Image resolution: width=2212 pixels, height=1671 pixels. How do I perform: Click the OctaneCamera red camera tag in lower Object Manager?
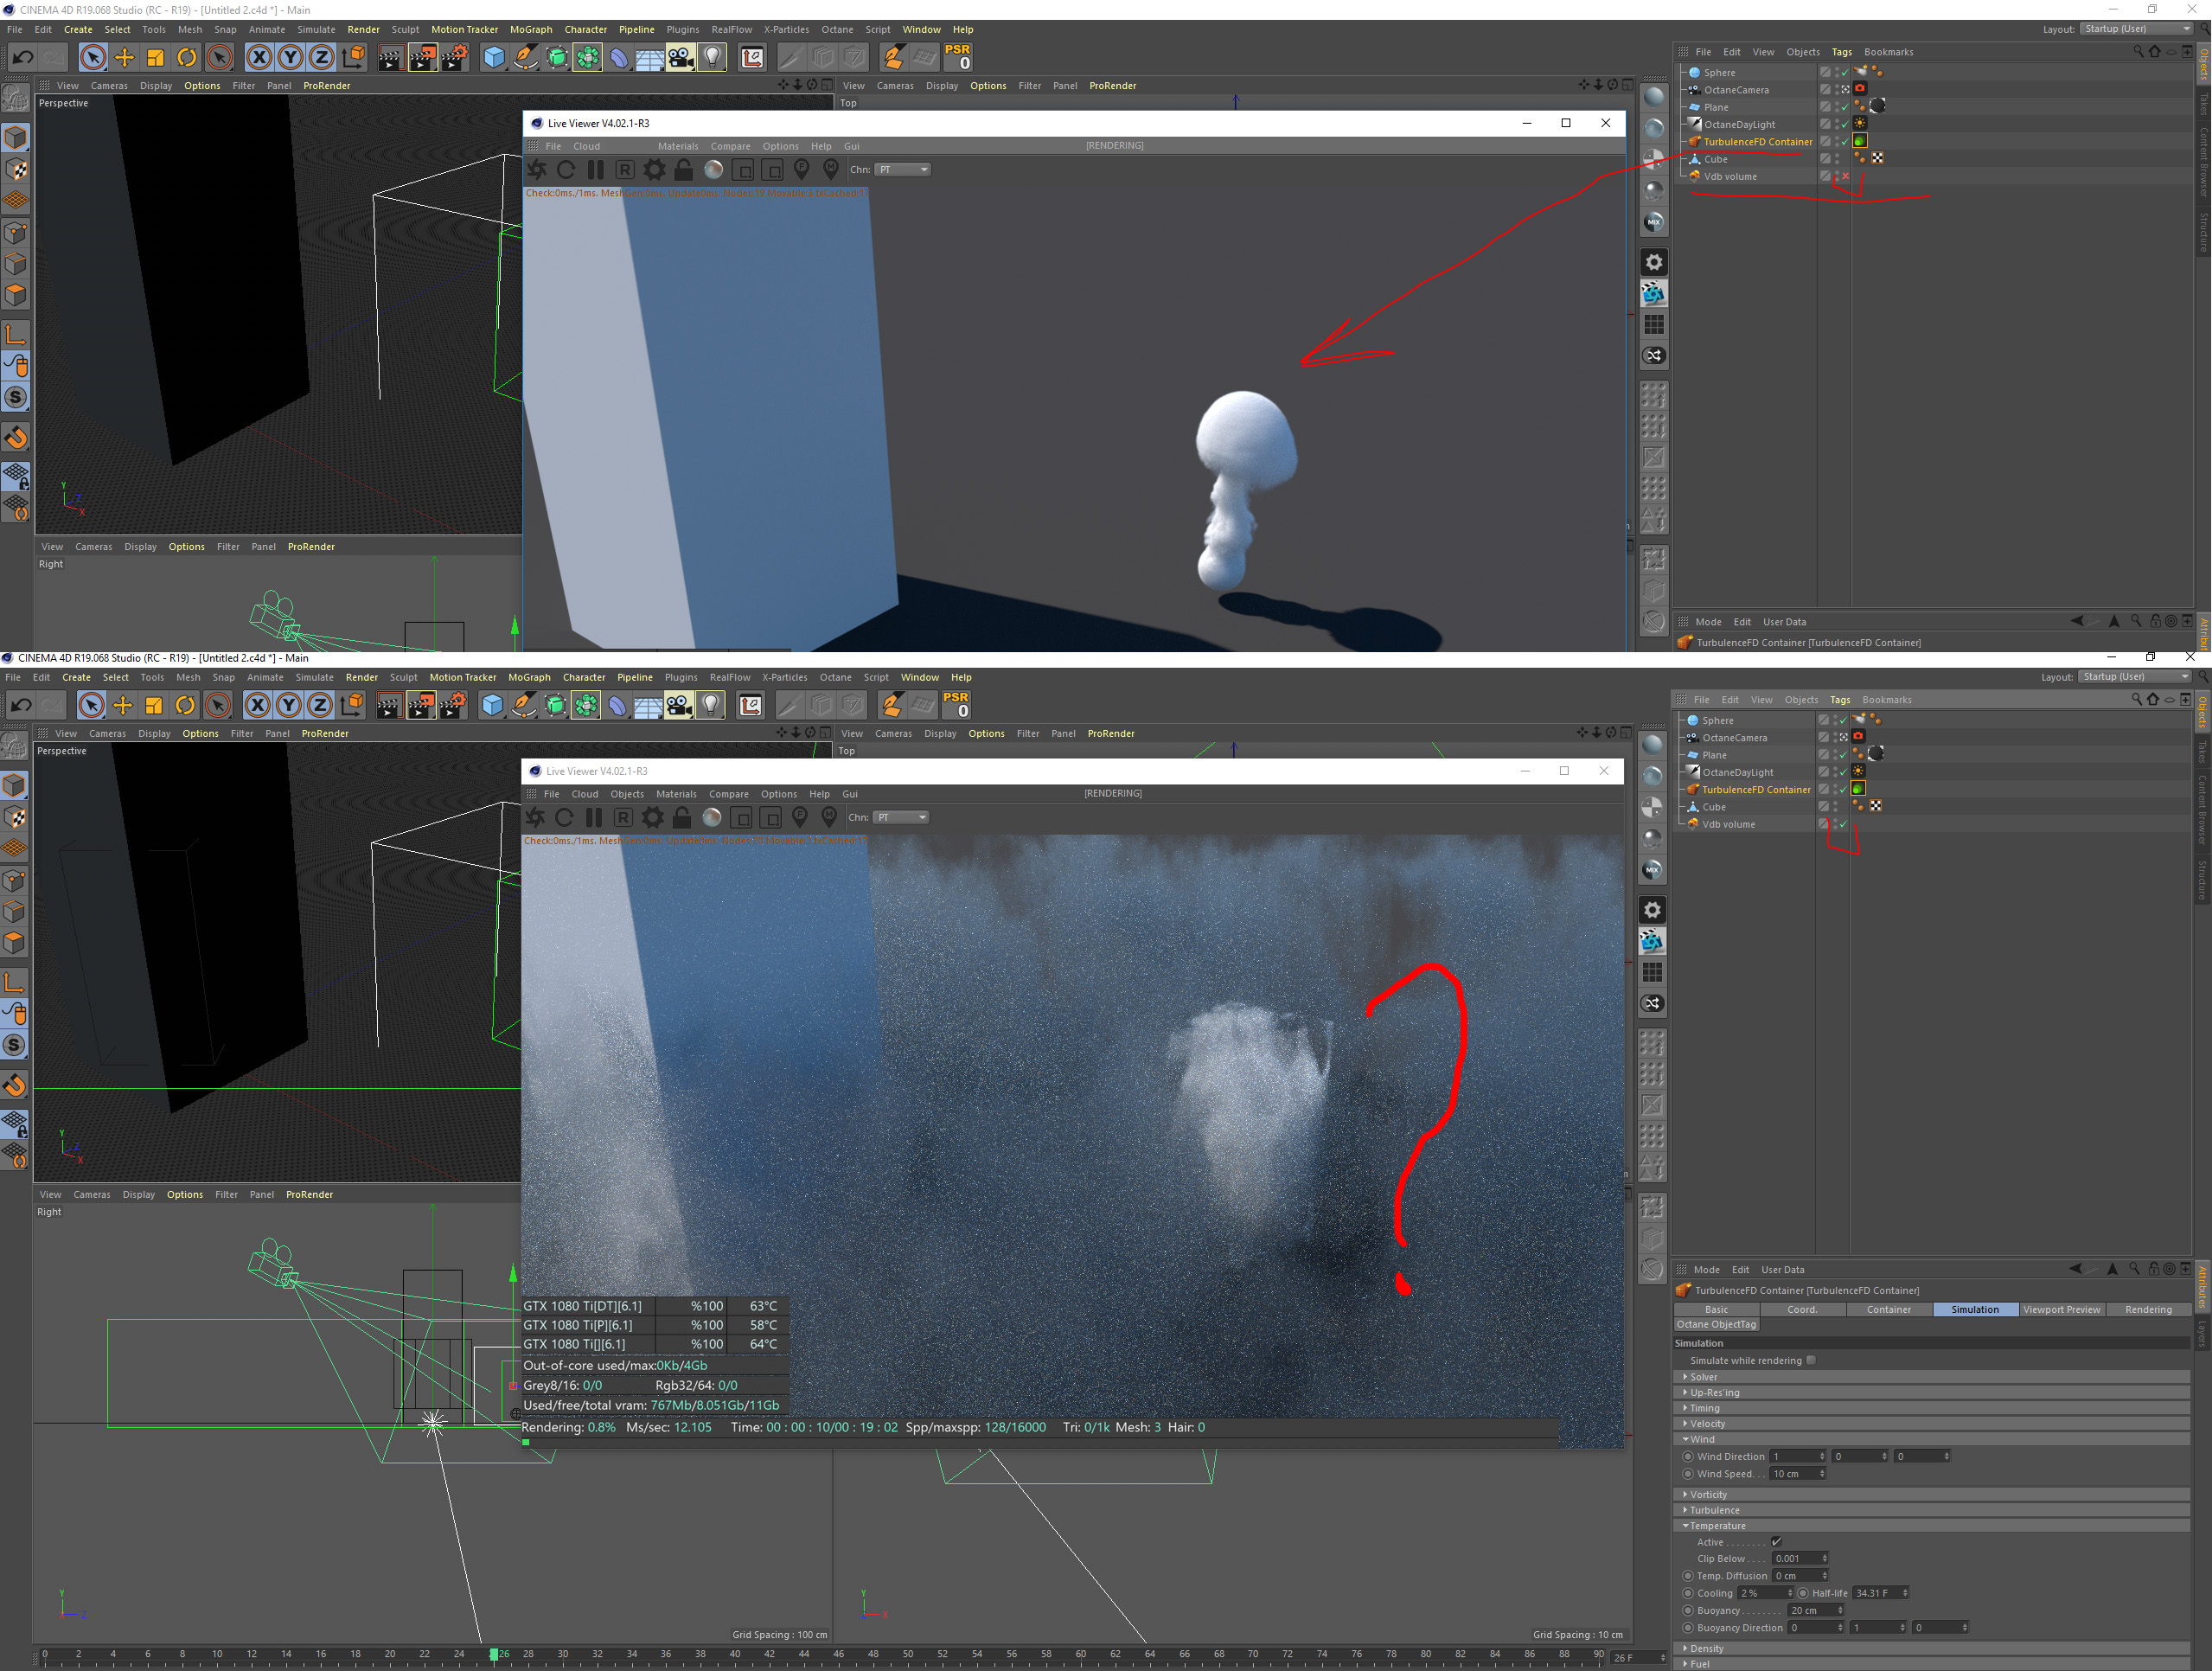pyautogui.click(x=1858, y=737)
